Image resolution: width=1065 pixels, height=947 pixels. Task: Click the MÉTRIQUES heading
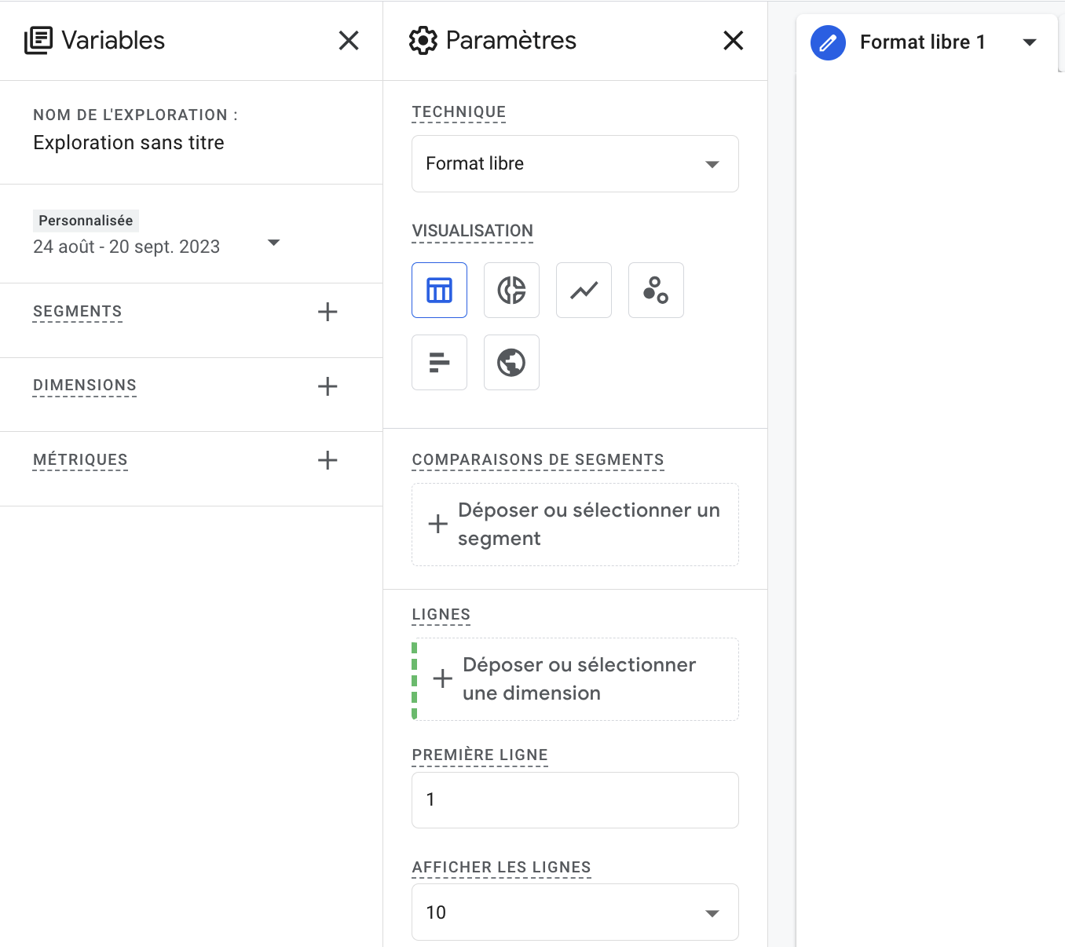pyautogui.click(x=80, y=460)
